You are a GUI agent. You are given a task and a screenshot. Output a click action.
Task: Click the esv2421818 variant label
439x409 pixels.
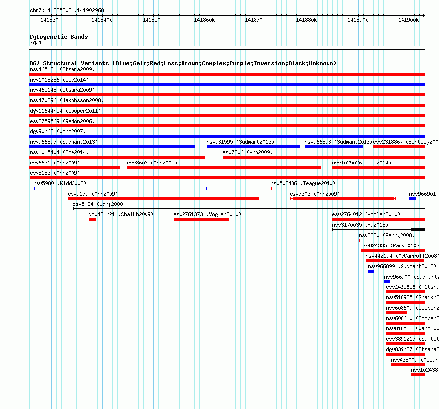click(412, 287)
